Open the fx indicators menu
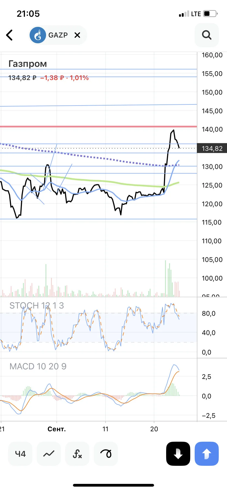 click(x=77, y=454)
